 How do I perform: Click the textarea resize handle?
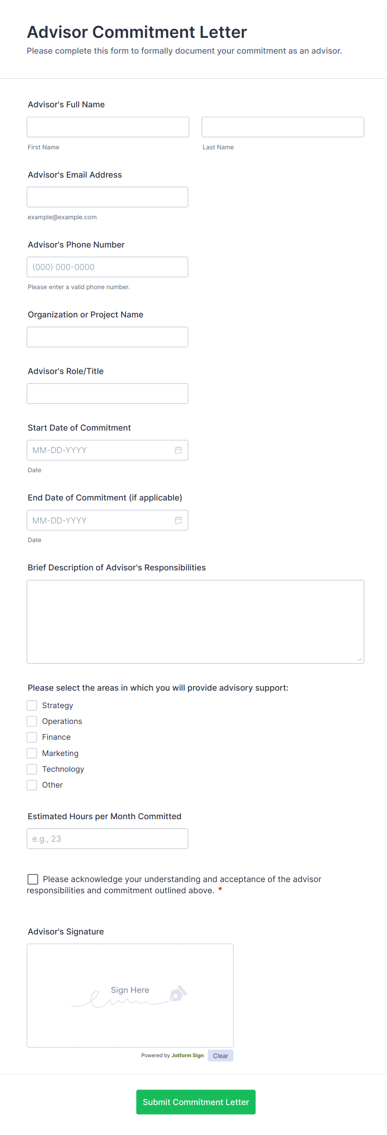click(x=360, y=659)
